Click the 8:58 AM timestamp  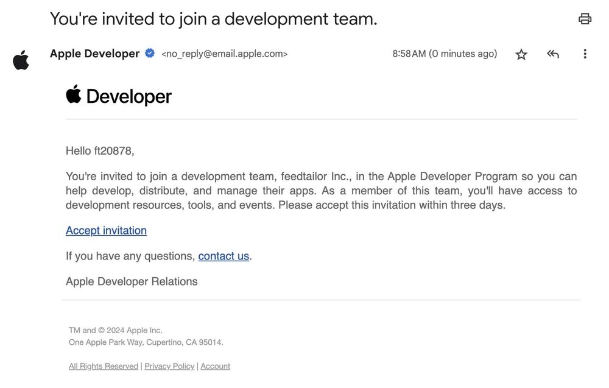[x=445, y=54]
